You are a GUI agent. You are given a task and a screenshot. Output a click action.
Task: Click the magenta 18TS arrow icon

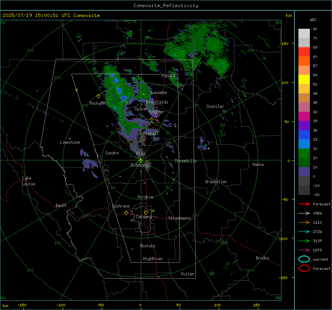(304, 250)
